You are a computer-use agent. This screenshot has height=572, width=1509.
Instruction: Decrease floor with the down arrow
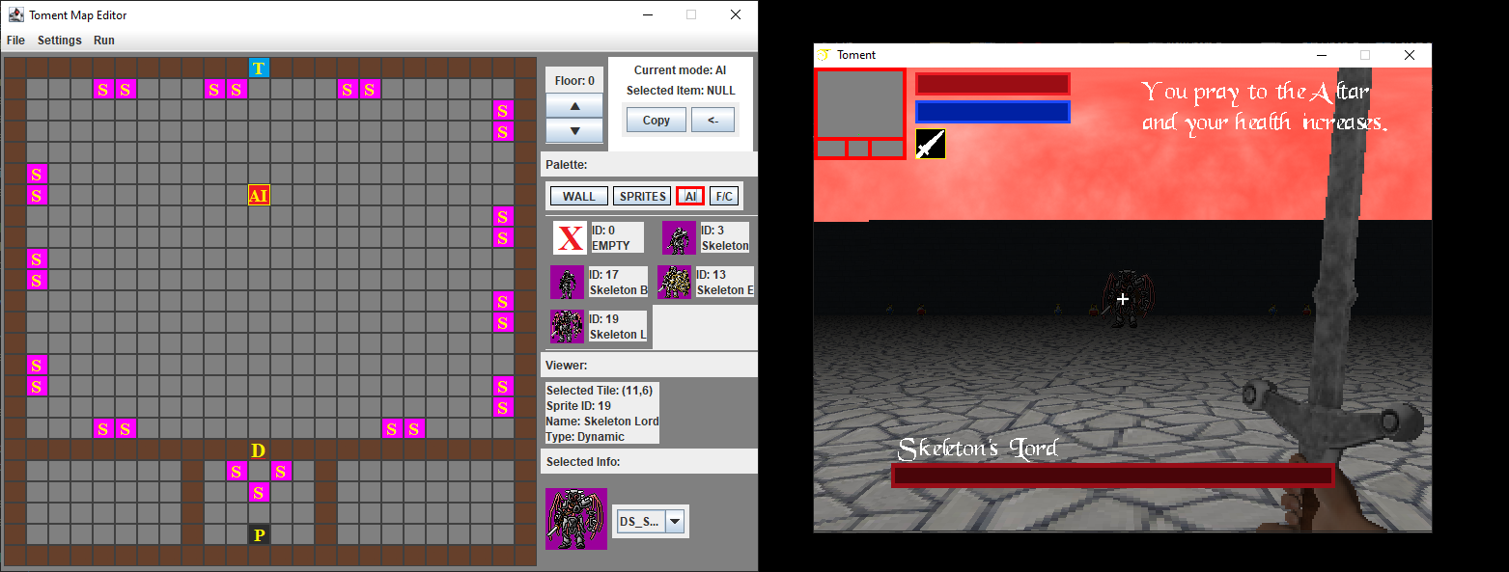coord(574,130)
